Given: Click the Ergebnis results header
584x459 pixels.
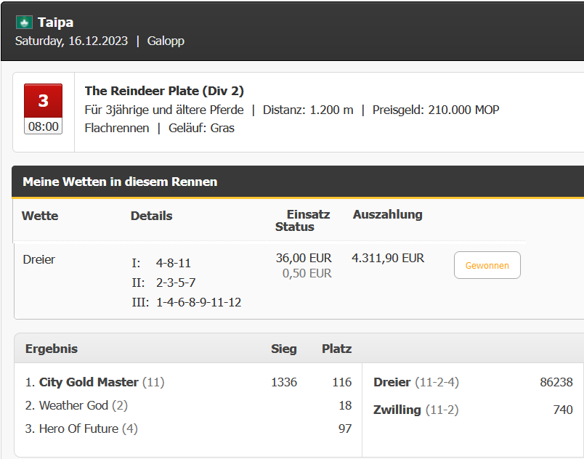Looking at the screenshot, I should click(x=52, y=349).
